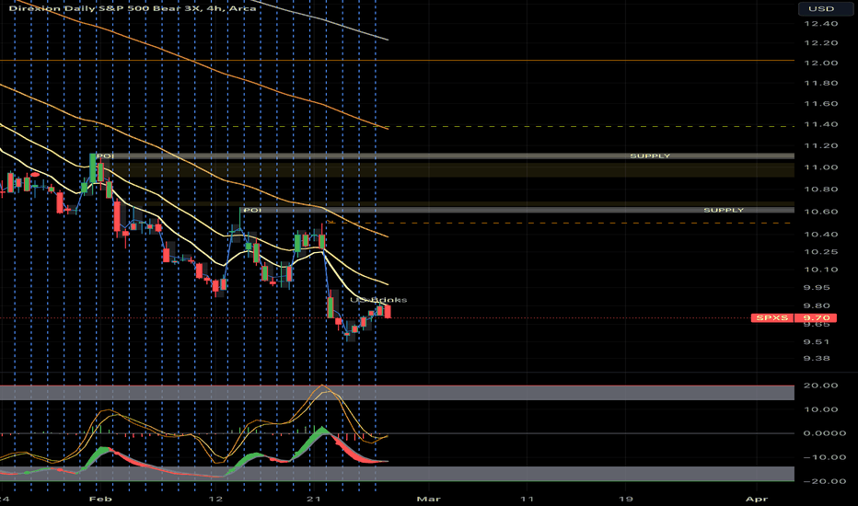
Task: Click the 11.20 price axis label
Action: click(821, 145)
